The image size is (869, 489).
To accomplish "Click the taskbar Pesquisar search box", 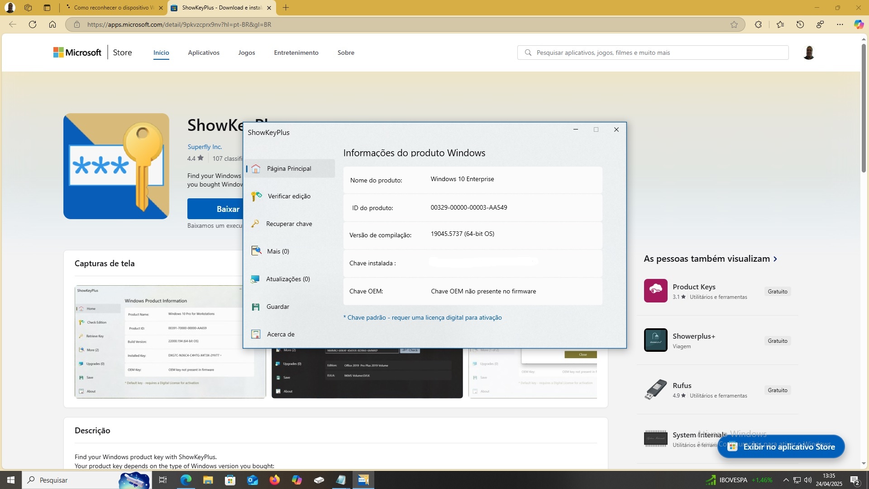I will pyautogui.click(x=86, y=480).
